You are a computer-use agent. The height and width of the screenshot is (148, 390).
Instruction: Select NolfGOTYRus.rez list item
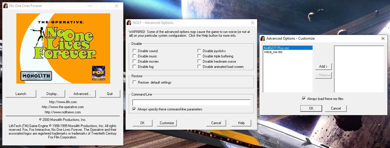pyautogui.click(x=276, y=48)
